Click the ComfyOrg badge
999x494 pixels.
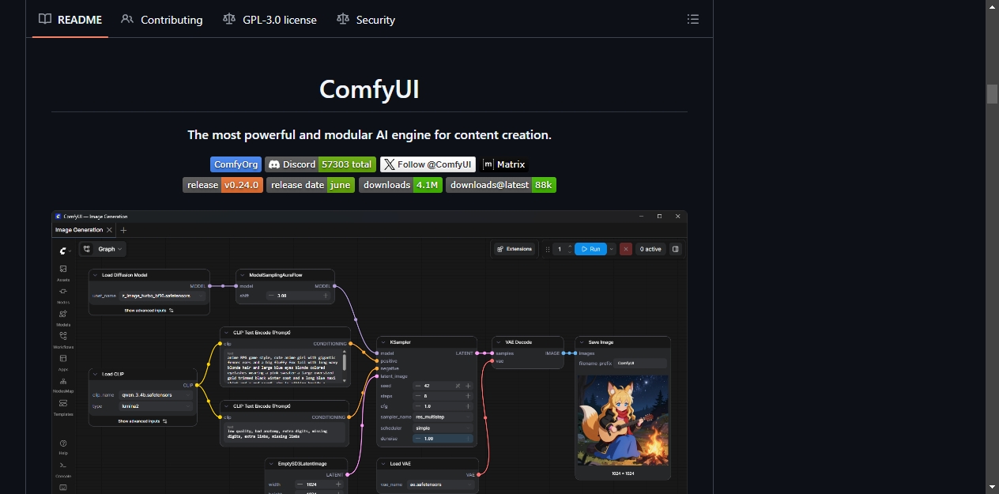[236, 164]
